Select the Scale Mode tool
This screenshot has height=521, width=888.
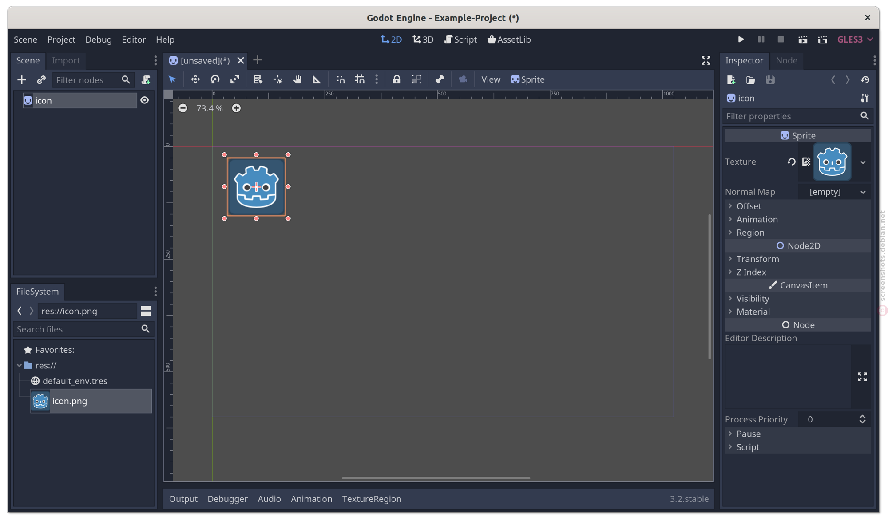[235, 79]
